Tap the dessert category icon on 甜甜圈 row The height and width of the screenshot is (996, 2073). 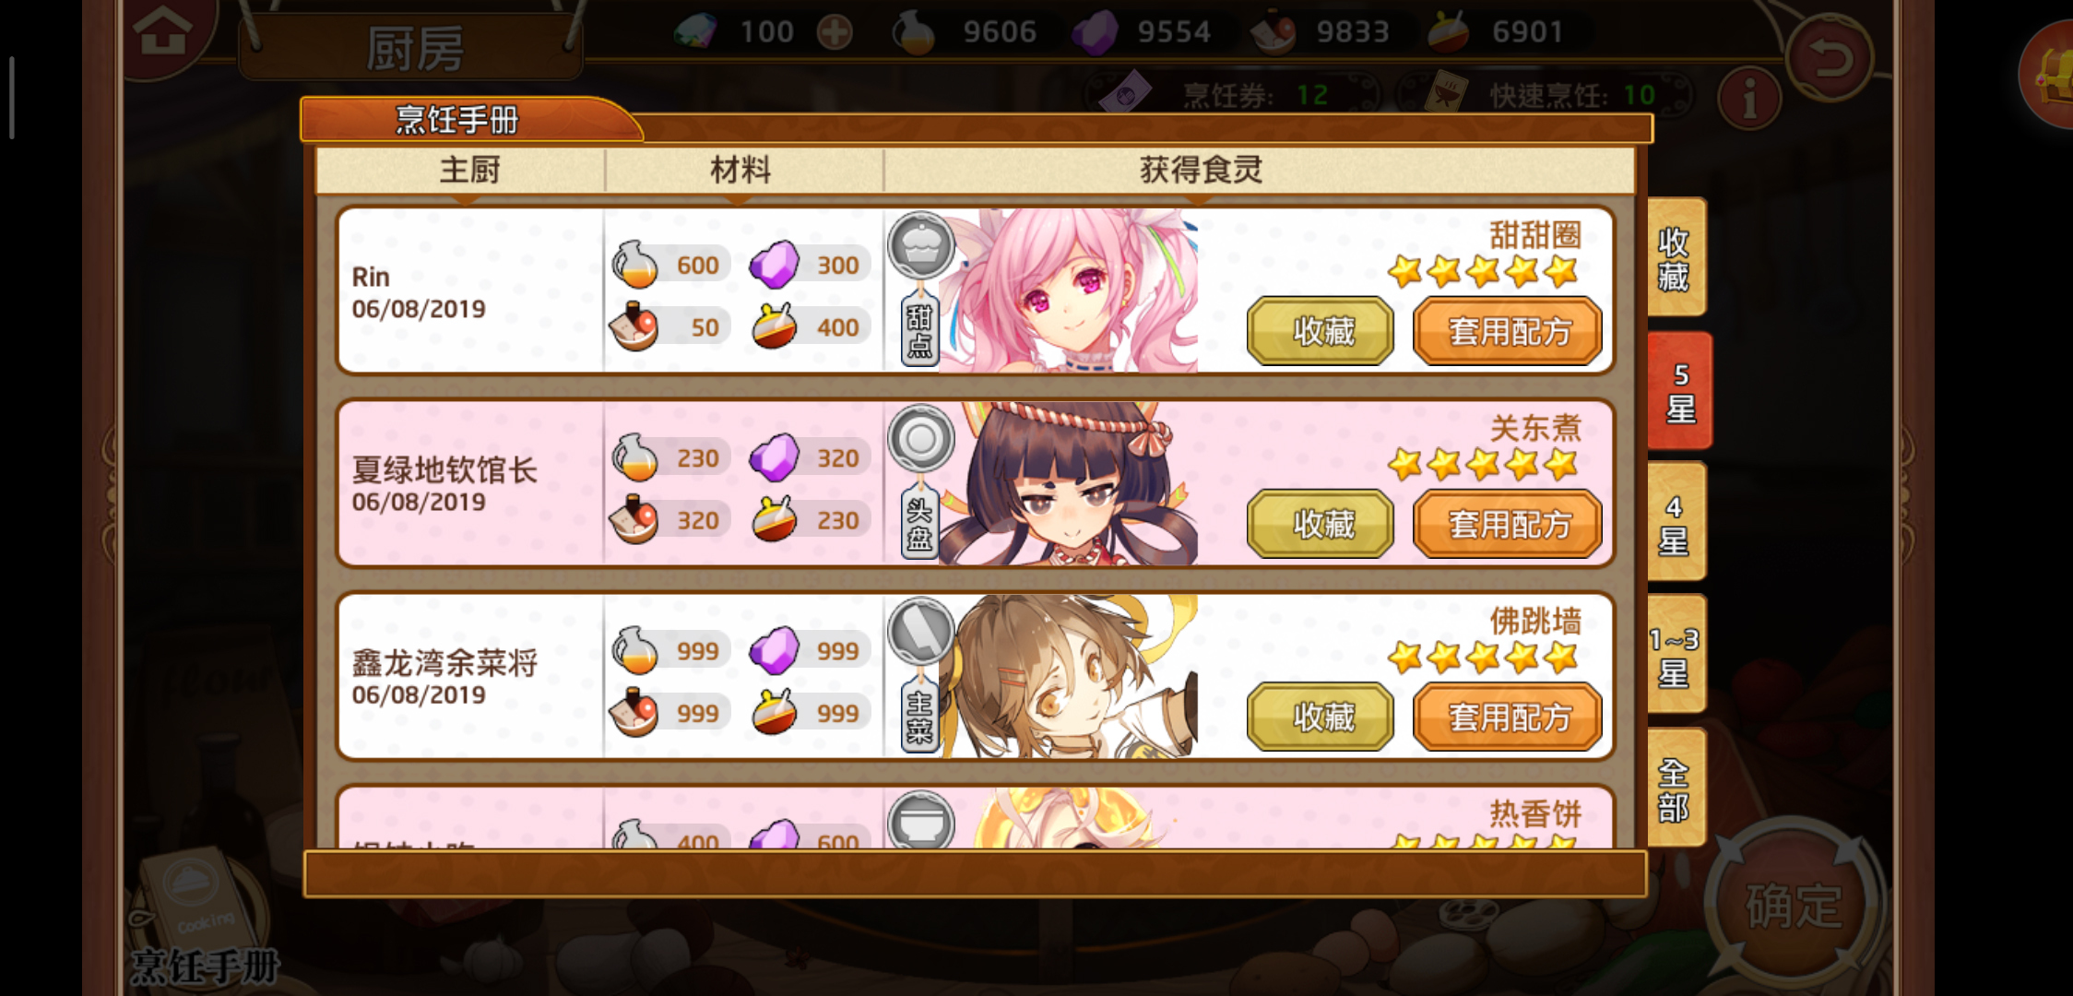920,245
